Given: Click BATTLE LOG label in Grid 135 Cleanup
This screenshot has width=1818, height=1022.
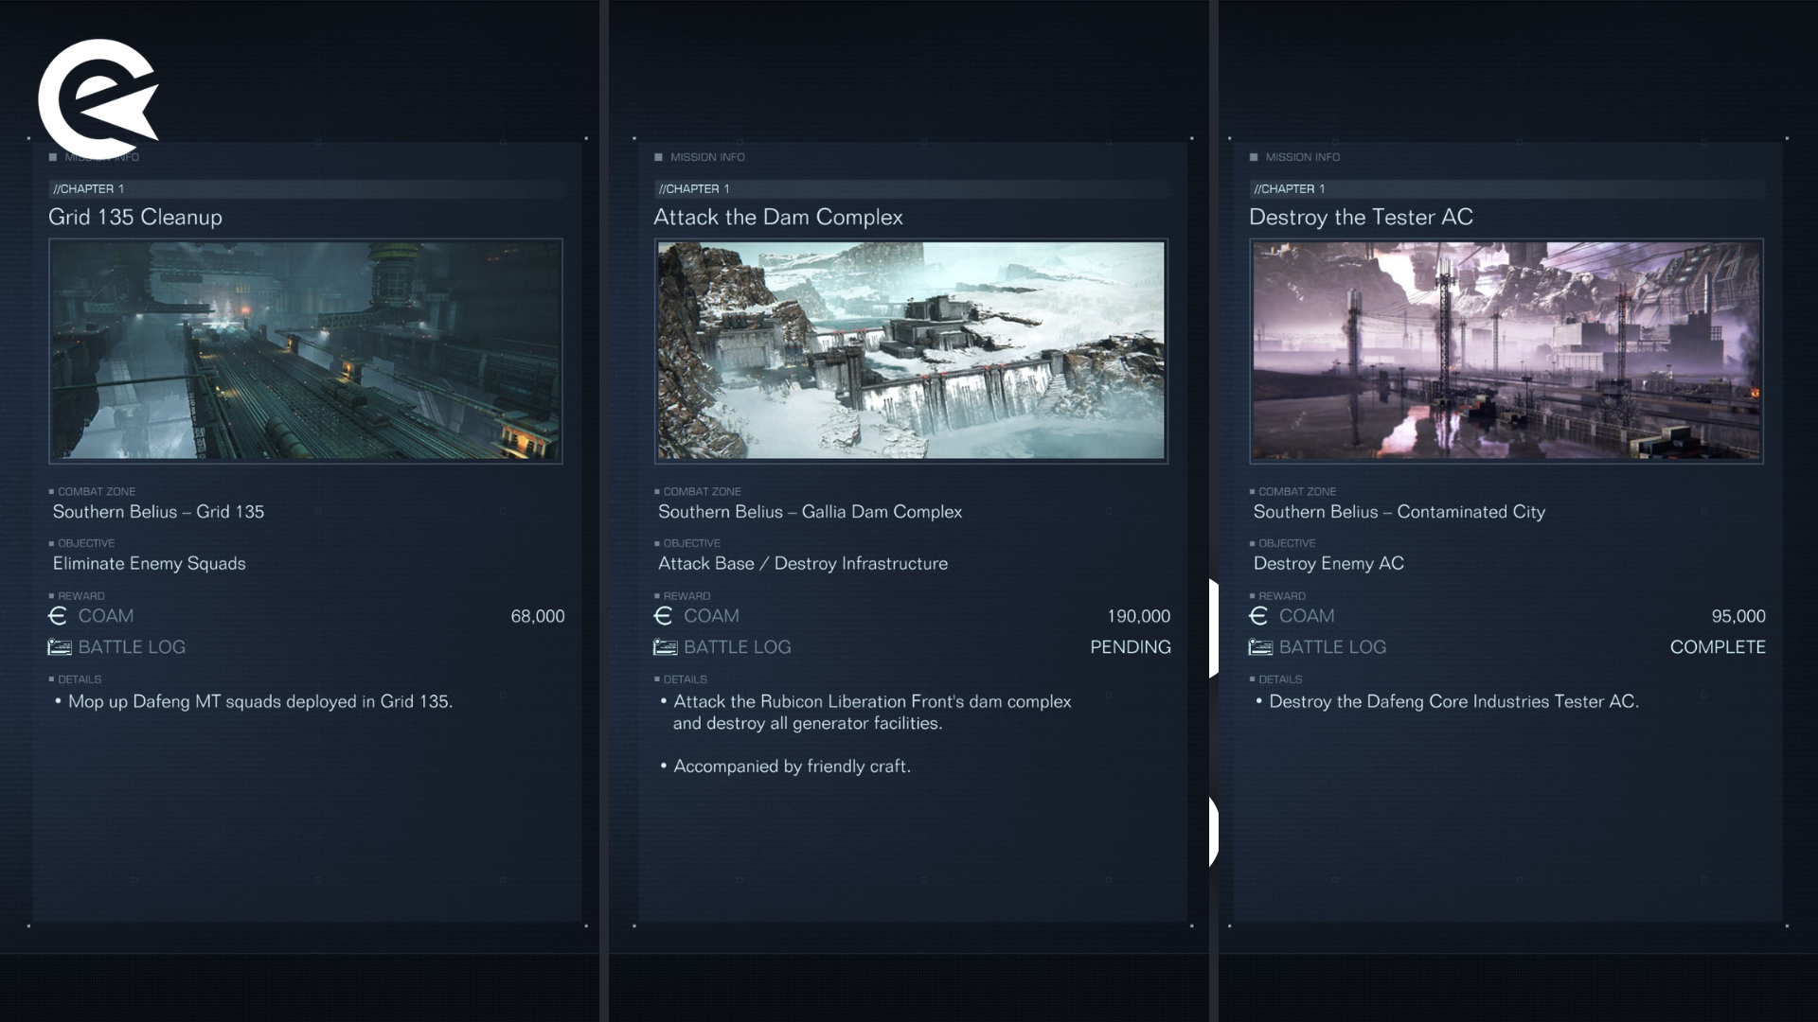Looking at the screenshot, I should point(132,647).
